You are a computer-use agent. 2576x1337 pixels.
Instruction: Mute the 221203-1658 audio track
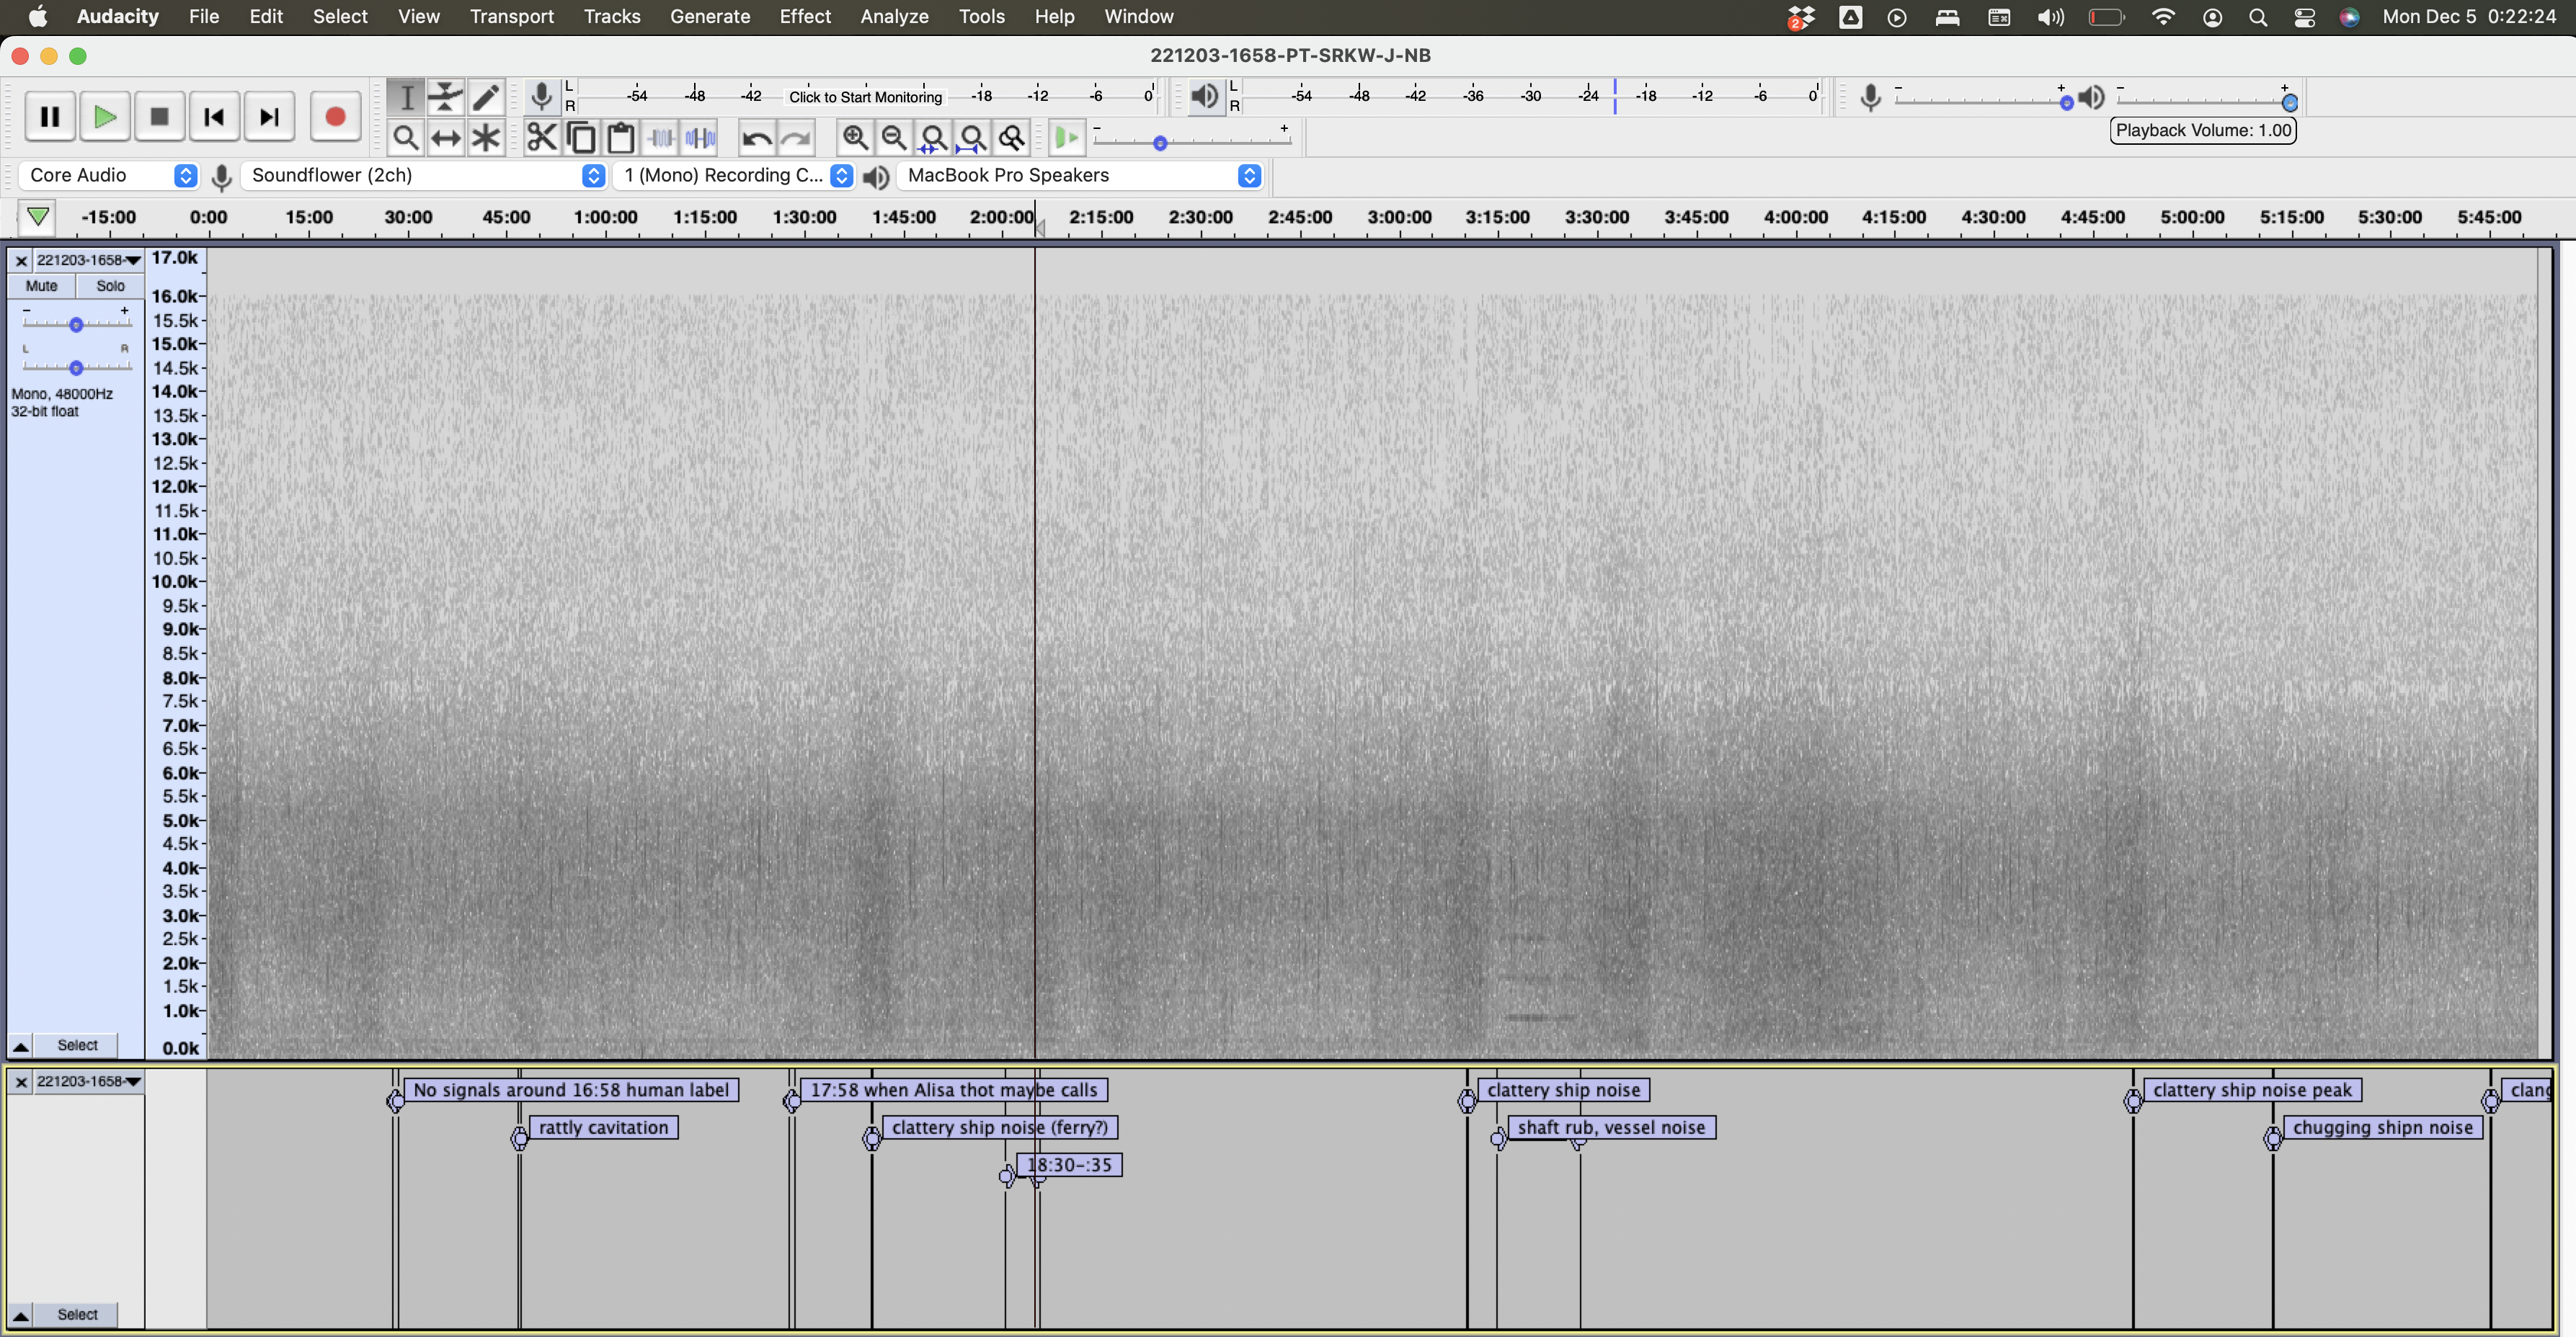pos(41,286)
